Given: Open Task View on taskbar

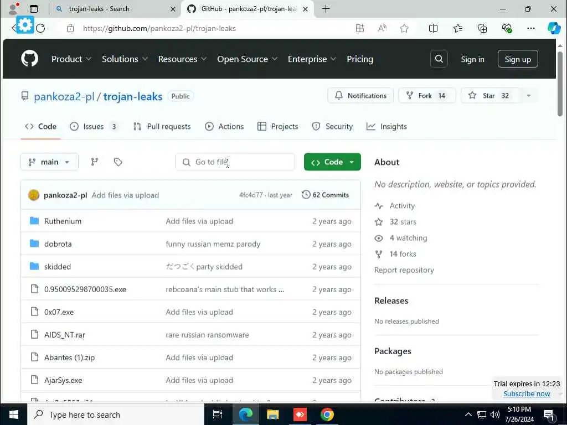Looking at the screenshot, I should coord(217,414).
